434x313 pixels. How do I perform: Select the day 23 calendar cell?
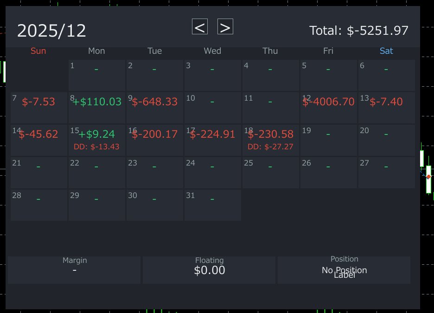(155, 172)
